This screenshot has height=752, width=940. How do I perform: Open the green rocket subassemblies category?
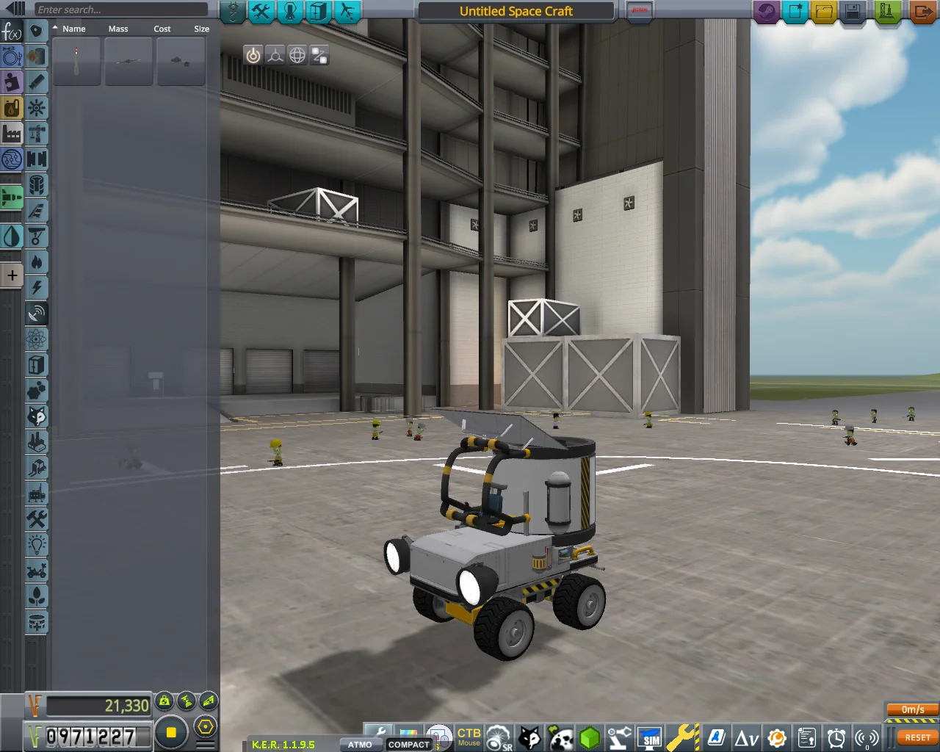[12, 197]
